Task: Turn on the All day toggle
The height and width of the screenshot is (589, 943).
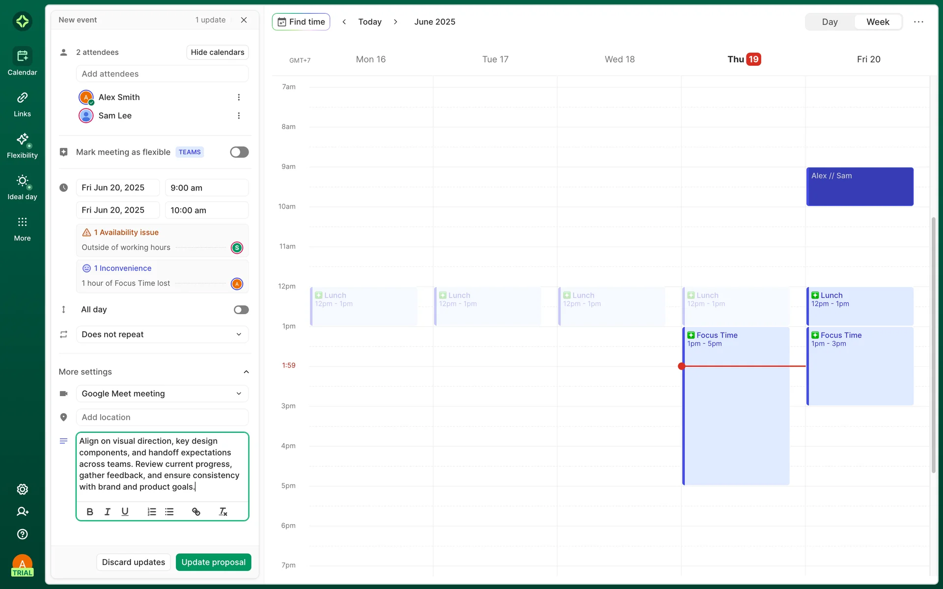Action: [x=241, y=310]
